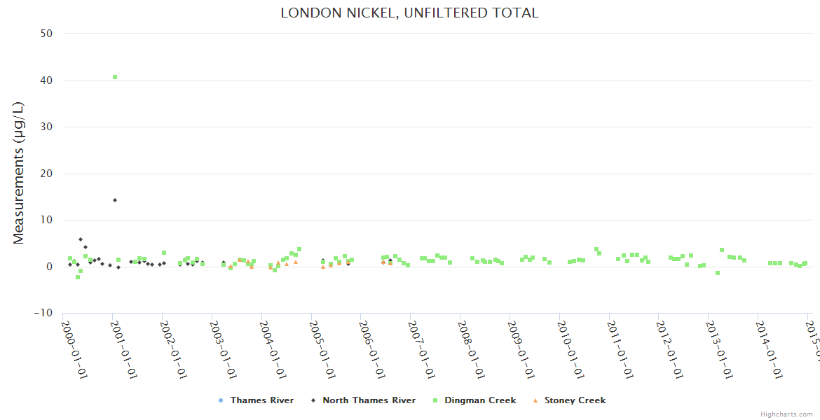Click the 50 y-axis tick label
This screenshot has height=420, width=820.
pos(48,34)
